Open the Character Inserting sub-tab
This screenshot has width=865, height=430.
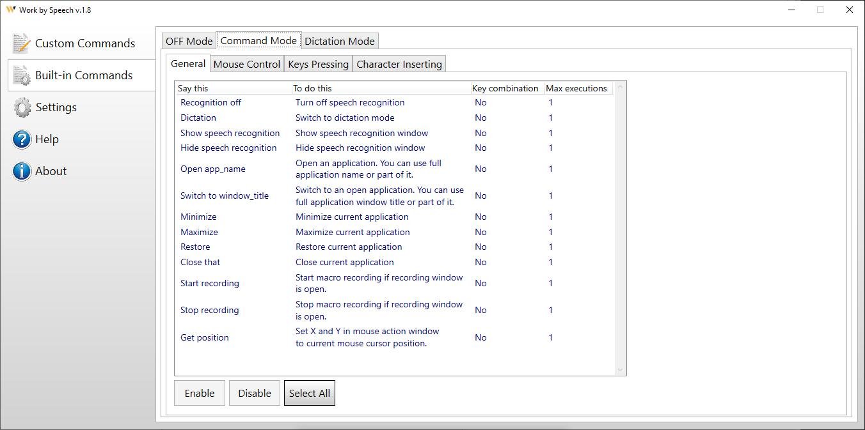(399, 65)
